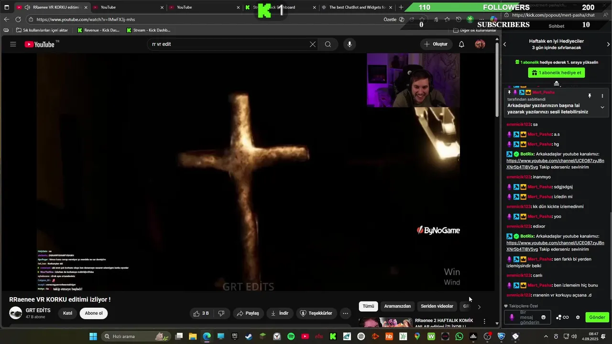Click the 1 abonelik hediye et button
The image size is (612, 344).
[x=557, y=73]
